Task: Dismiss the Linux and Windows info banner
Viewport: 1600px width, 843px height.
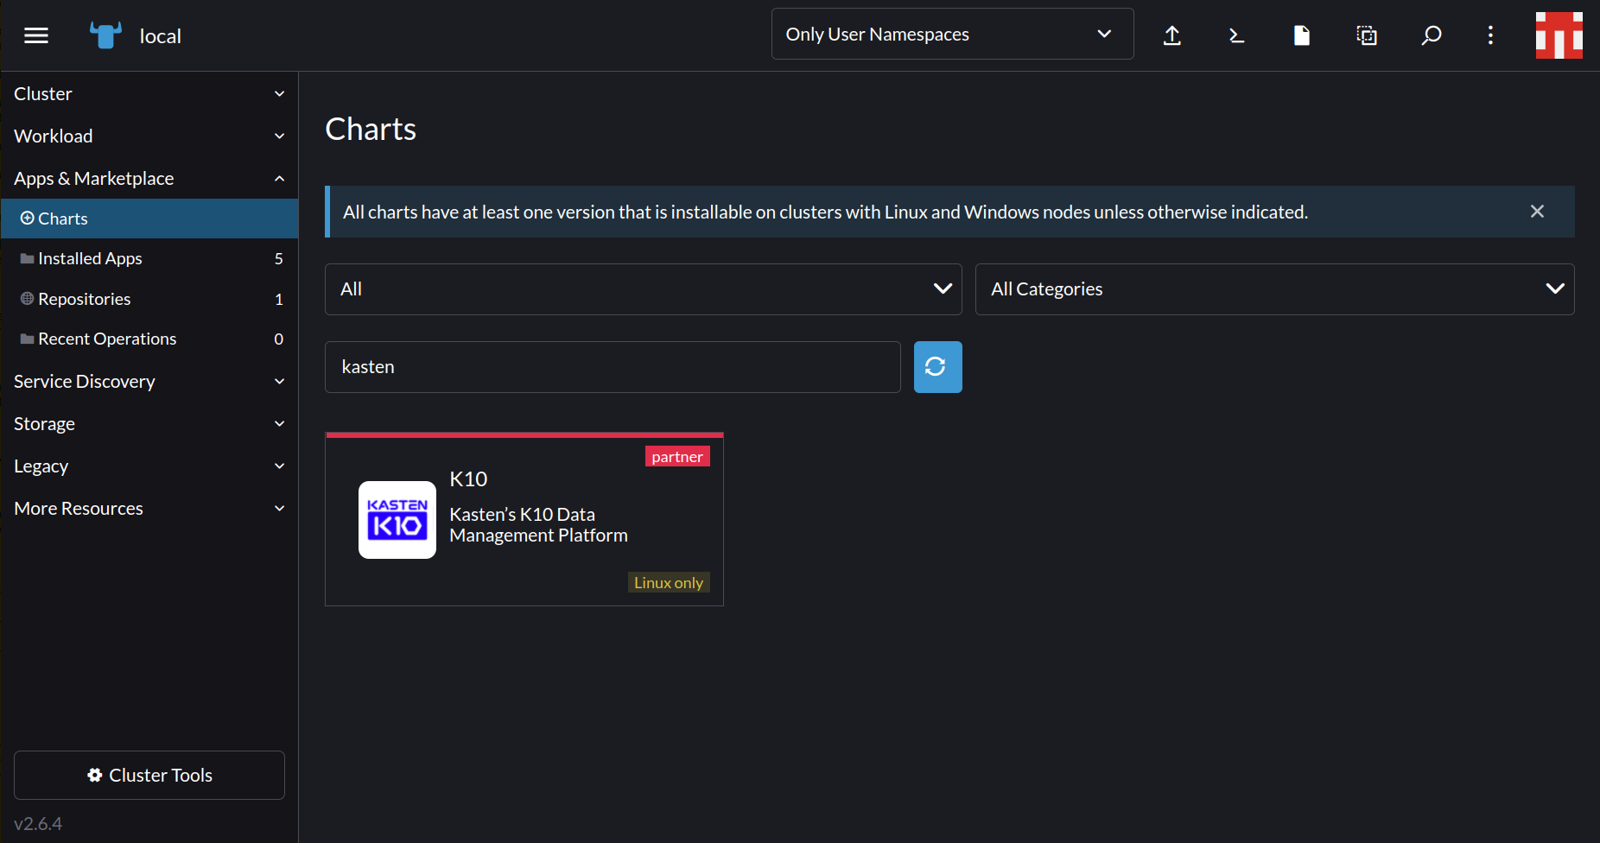Action: pos(1537,212)
